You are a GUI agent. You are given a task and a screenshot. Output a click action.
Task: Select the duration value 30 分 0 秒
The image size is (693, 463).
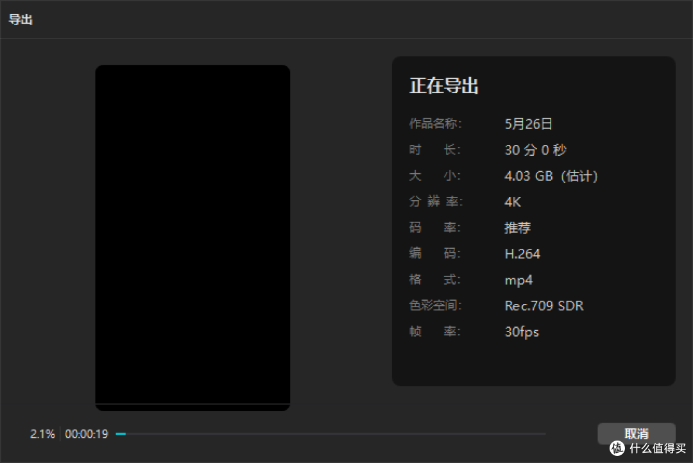[x=535, y=150]
